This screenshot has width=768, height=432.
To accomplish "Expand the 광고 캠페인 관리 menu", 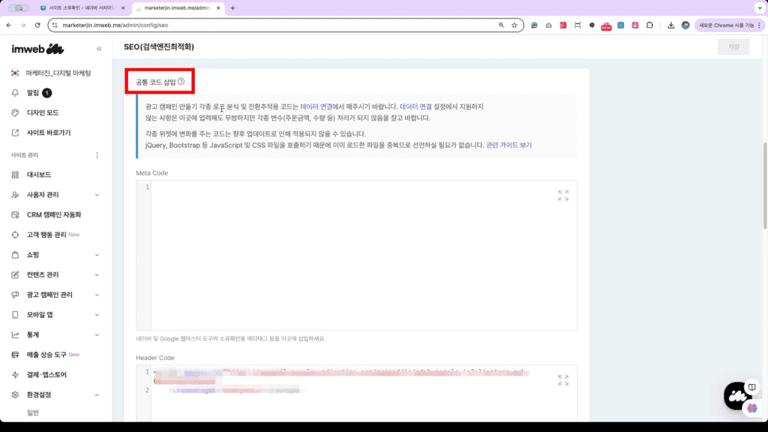I will pos(97,294).
